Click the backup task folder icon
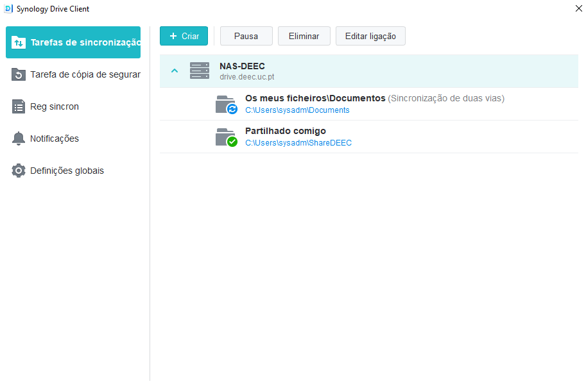This screenshot has height=386, width=586. 19,74
